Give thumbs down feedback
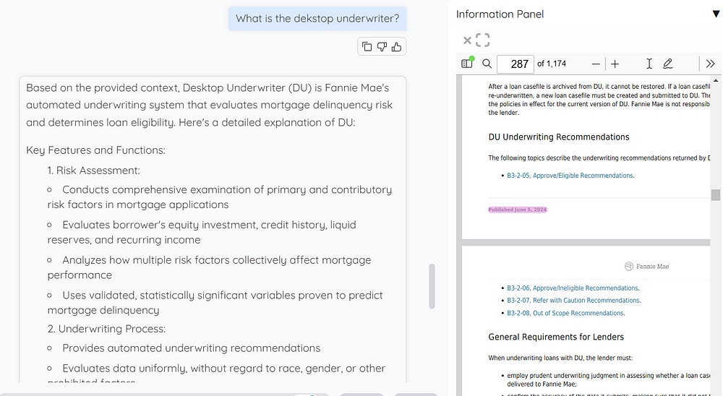723x396 pixels. click(x=382, y=46)
